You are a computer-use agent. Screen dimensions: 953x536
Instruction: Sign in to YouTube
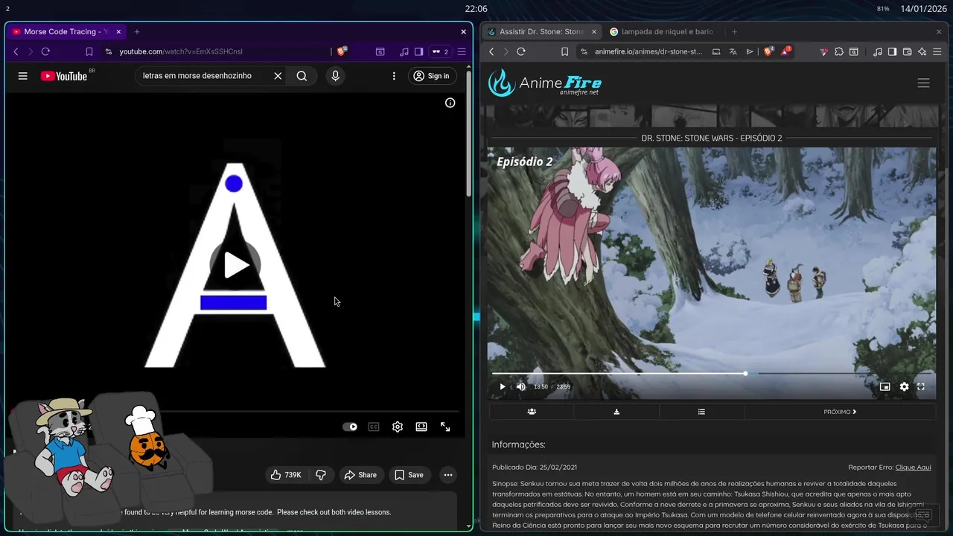tap(432, 76)
